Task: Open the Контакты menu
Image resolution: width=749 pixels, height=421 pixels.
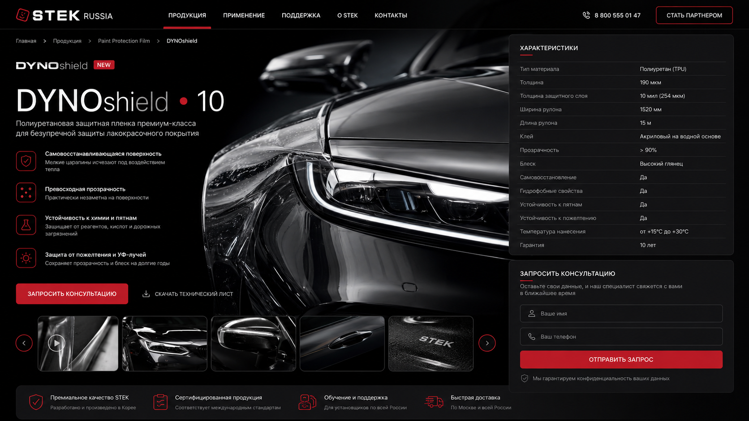Action: (x=391, y=15)
